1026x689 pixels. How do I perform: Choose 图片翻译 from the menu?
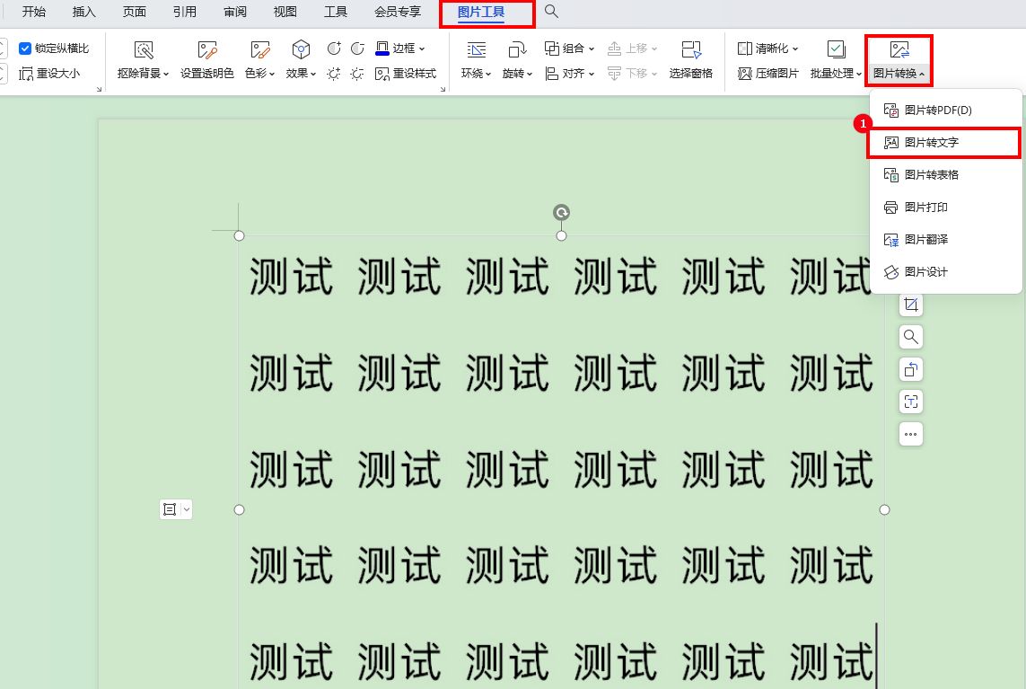(x=945, y=240)
